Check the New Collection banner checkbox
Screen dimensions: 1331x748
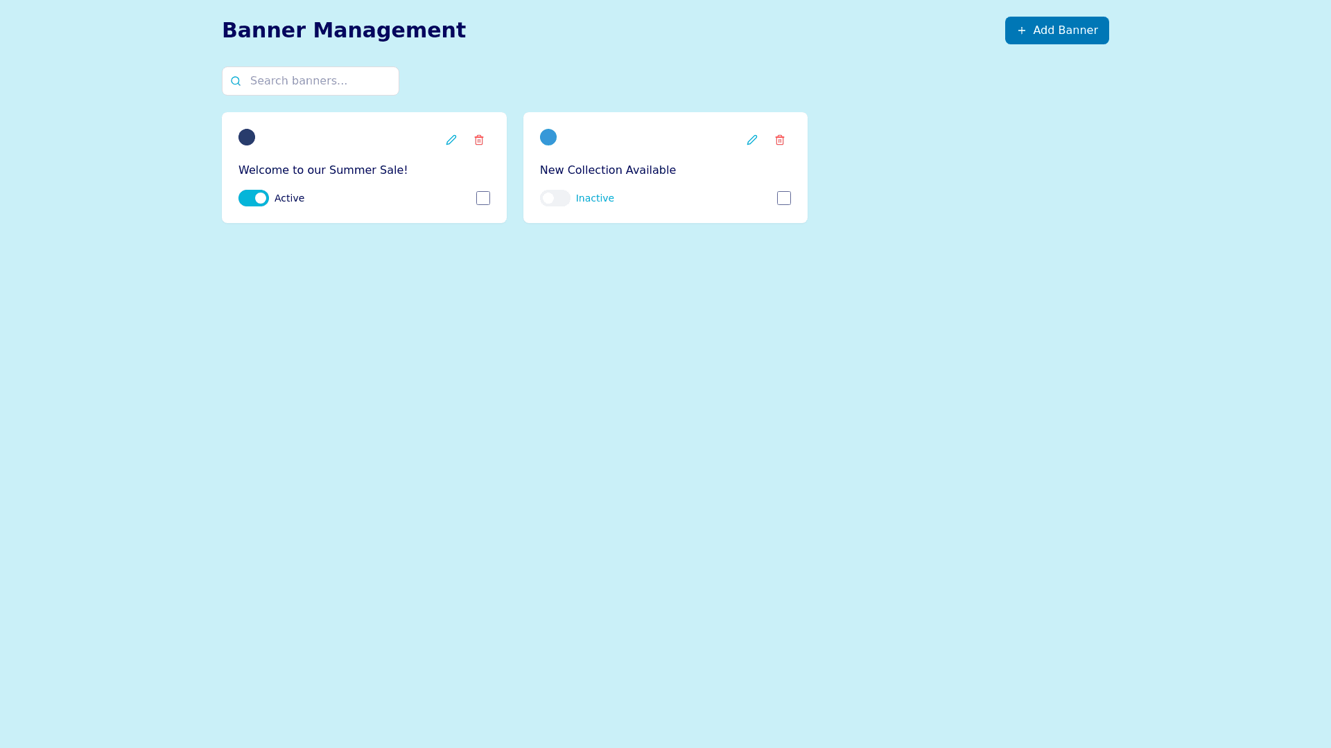[784, 198]
